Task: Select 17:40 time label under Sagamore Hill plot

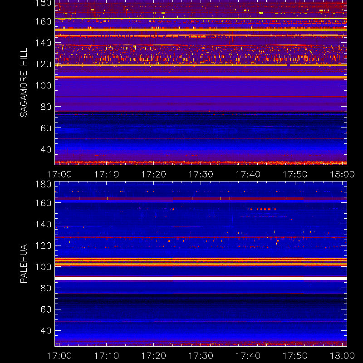Action: click(248, 174)
